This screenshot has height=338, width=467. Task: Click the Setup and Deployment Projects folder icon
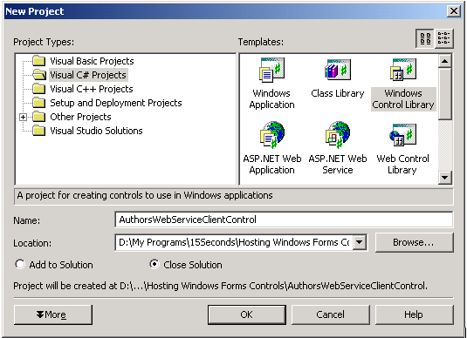point(38,103)
